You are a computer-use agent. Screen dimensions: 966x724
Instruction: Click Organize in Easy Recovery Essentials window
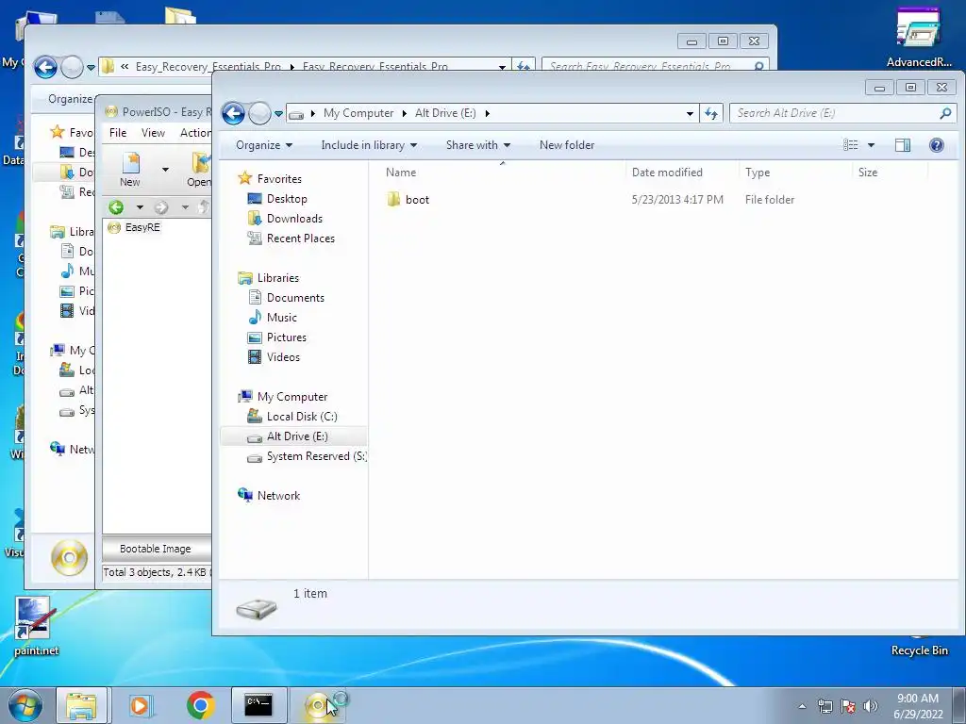[70, 99]
